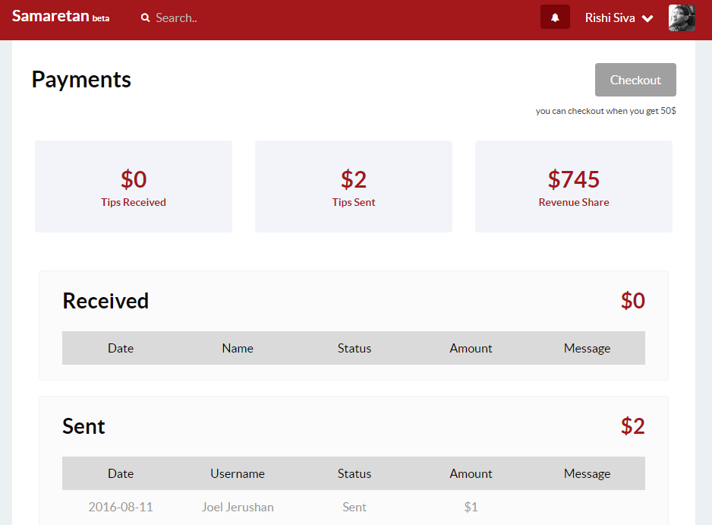The height and width of the screenshot is (525, 712).
Task: Click the search magnifier icon
Action: (145, 17)
